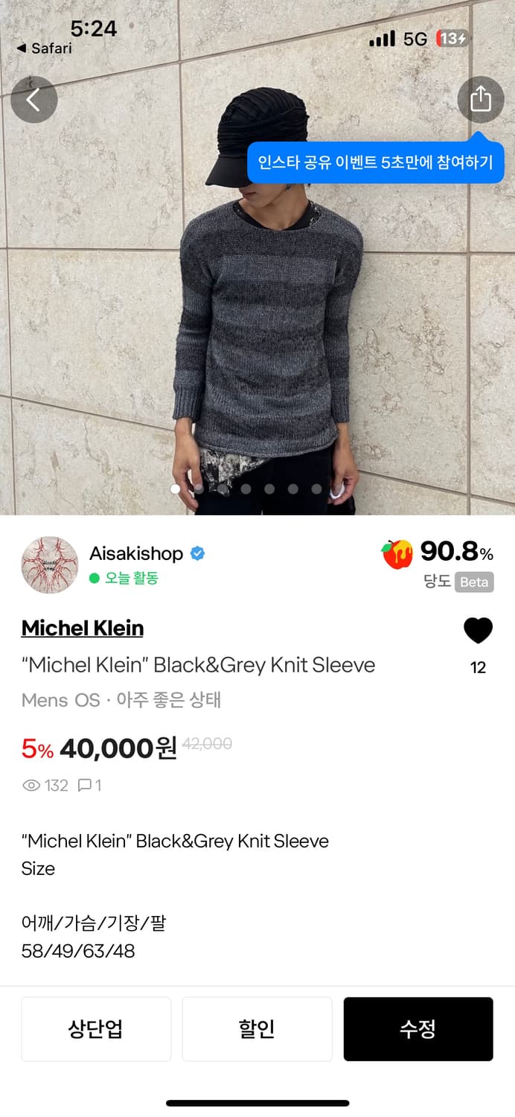Open the share icon

481,99
